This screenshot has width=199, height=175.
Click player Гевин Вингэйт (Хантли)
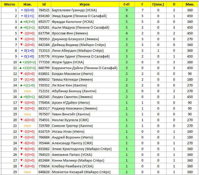pos(71,114)
